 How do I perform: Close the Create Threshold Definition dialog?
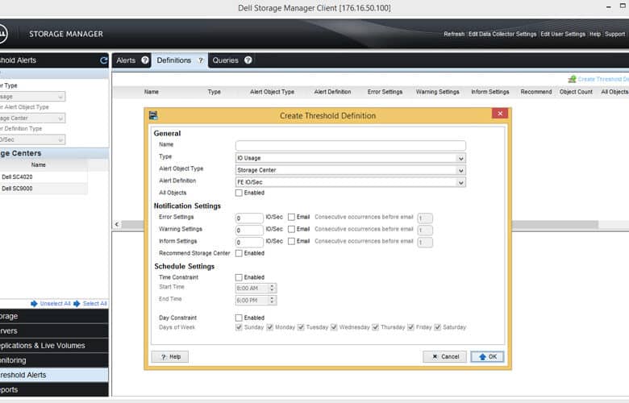500,114
